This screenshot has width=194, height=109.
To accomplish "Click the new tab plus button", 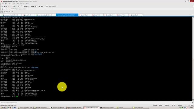I will [x=142, y=15].
